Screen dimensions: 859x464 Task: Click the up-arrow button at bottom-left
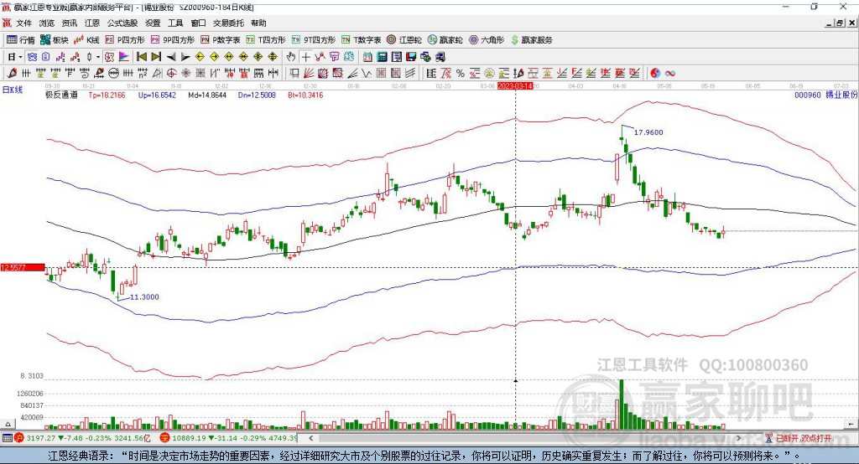coord(8,424)
